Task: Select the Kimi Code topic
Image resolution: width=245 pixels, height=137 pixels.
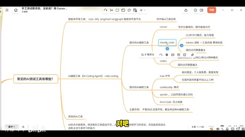Action: 171,102
